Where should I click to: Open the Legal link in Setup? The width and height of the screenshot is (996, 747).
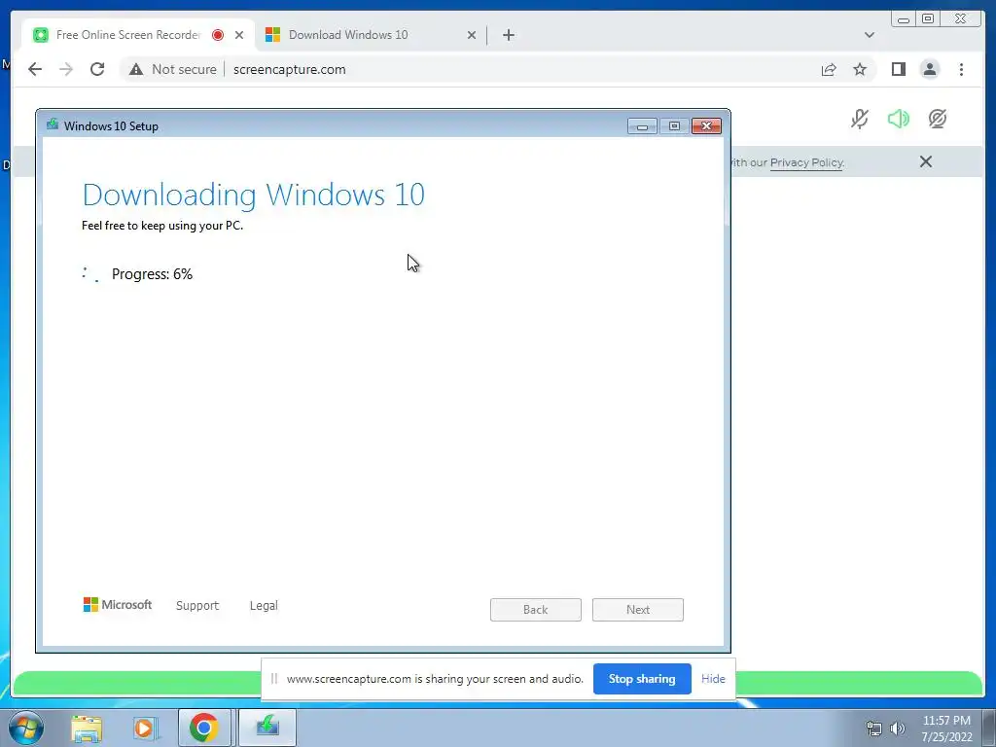[x=264, y=605]
